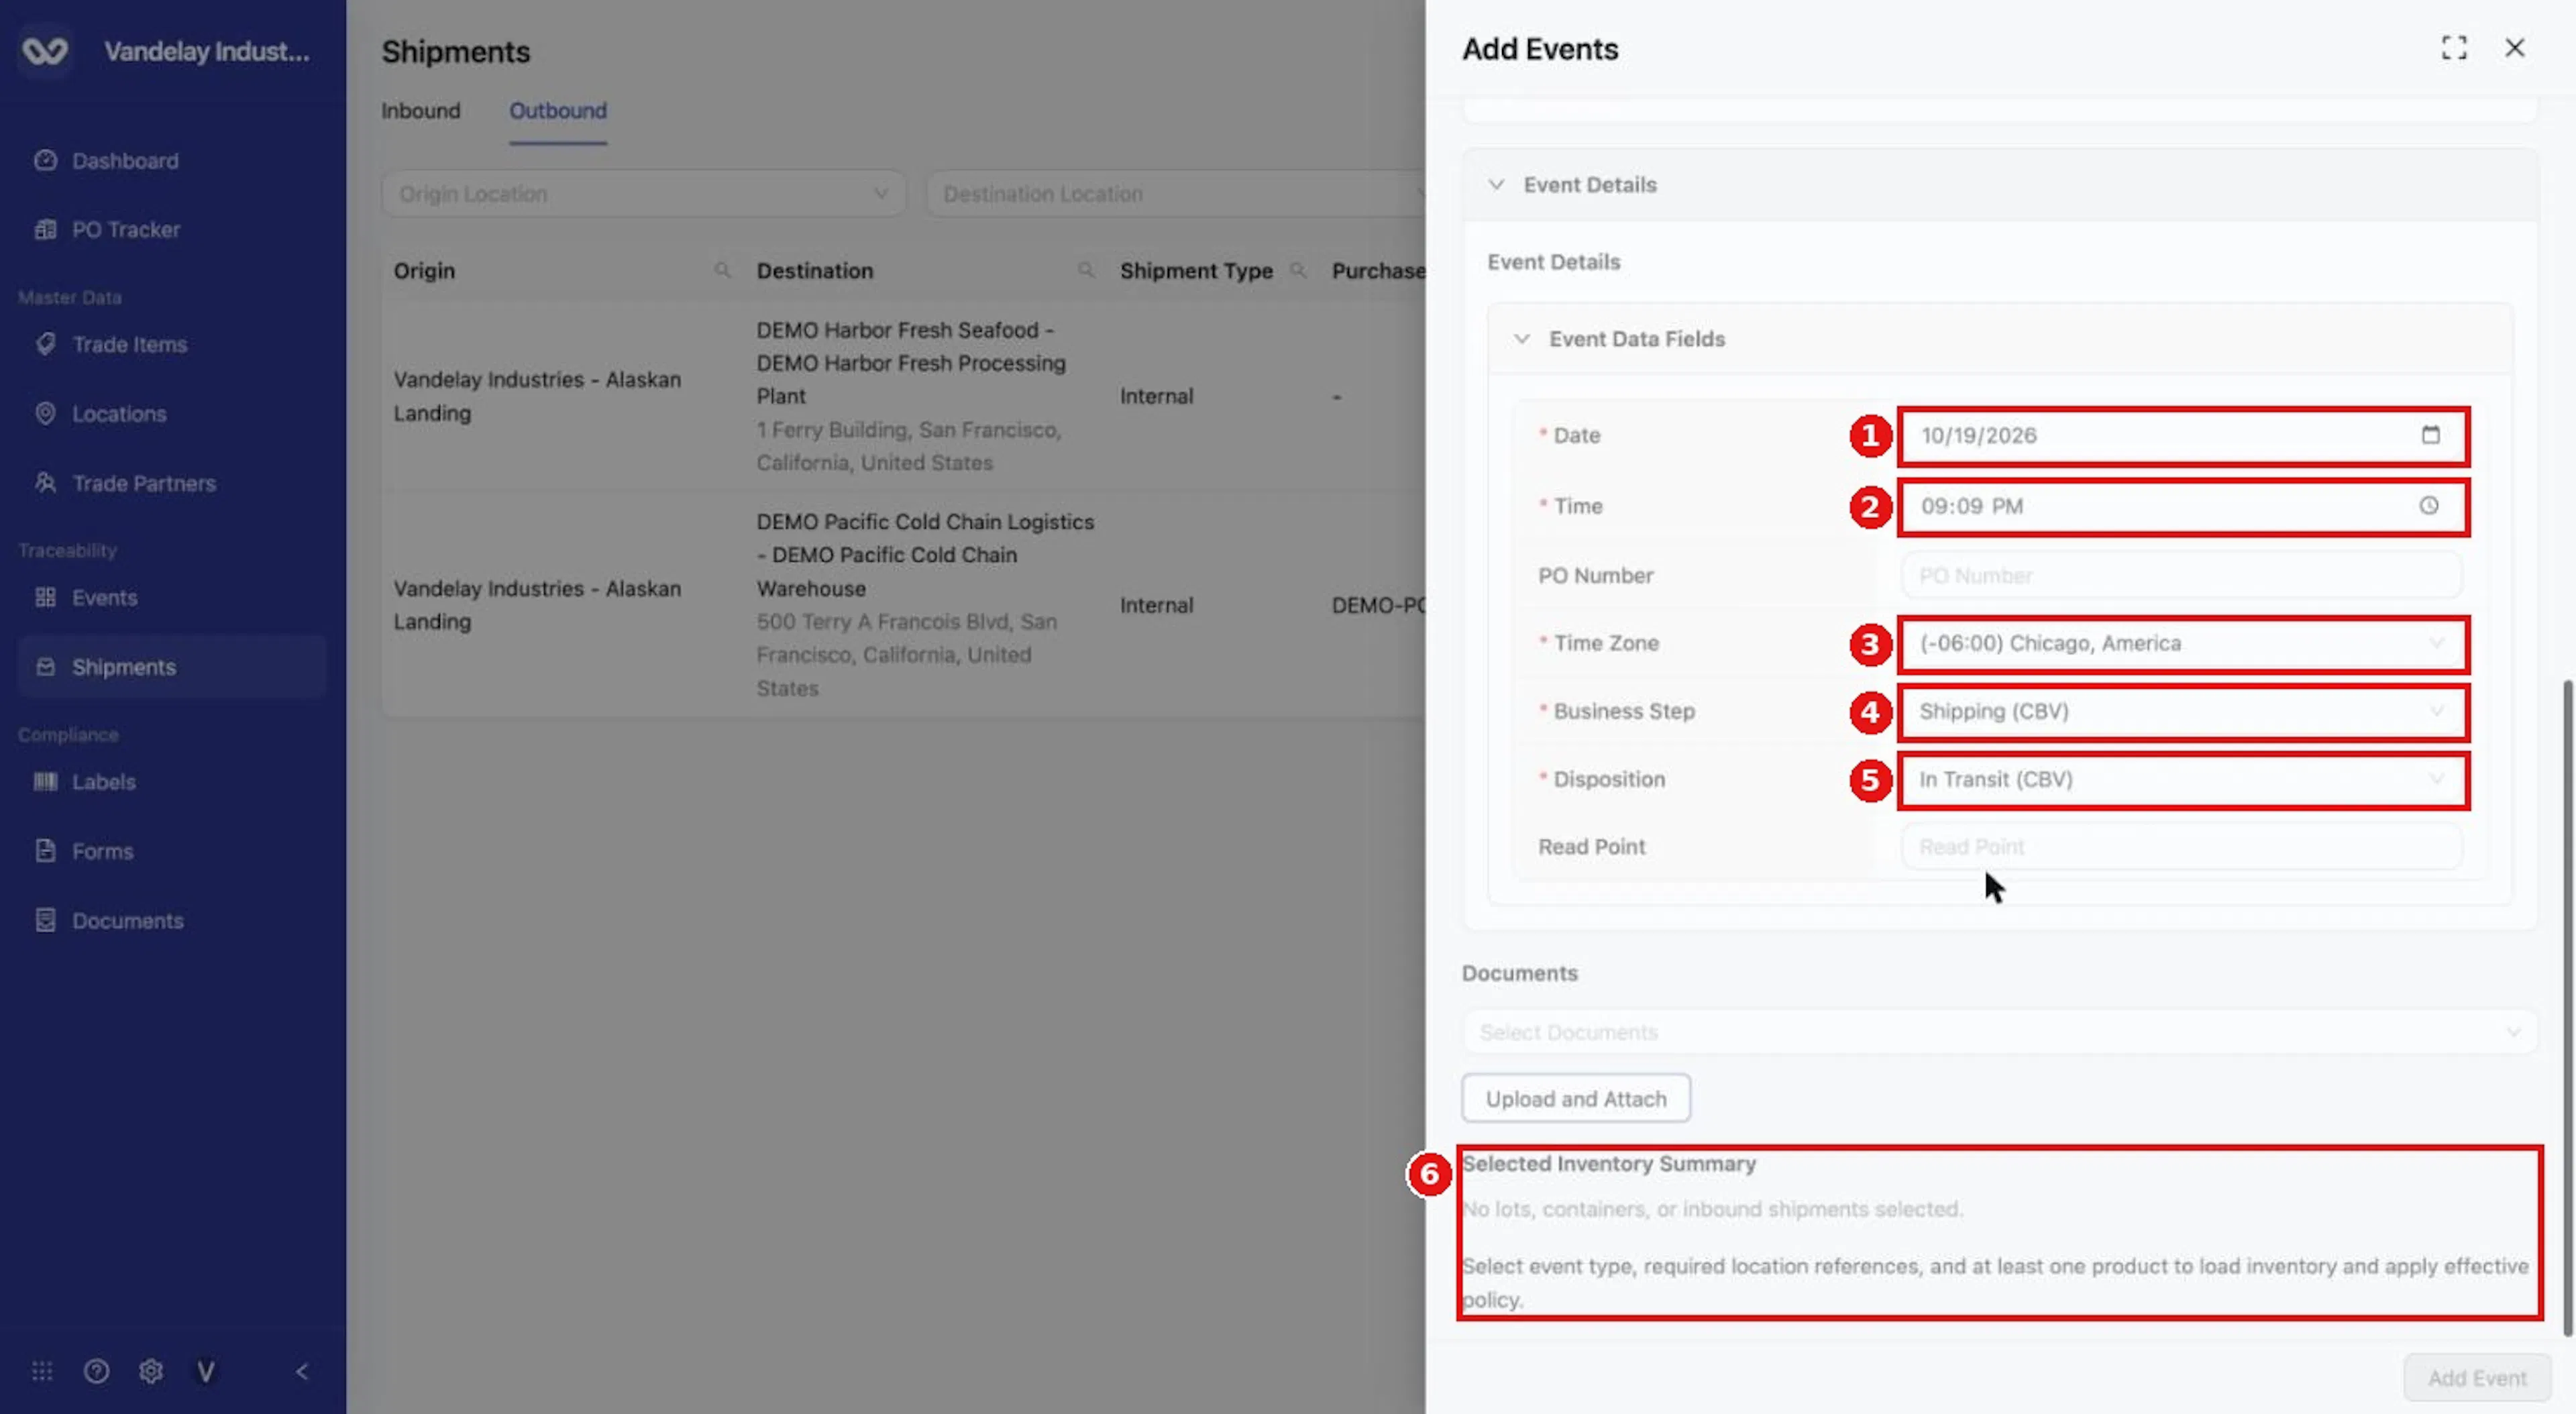The height and width of the screenshot is (1414, 2576).
Task: Open PO Tracker in sidebar
Action: tap(125, 229)
